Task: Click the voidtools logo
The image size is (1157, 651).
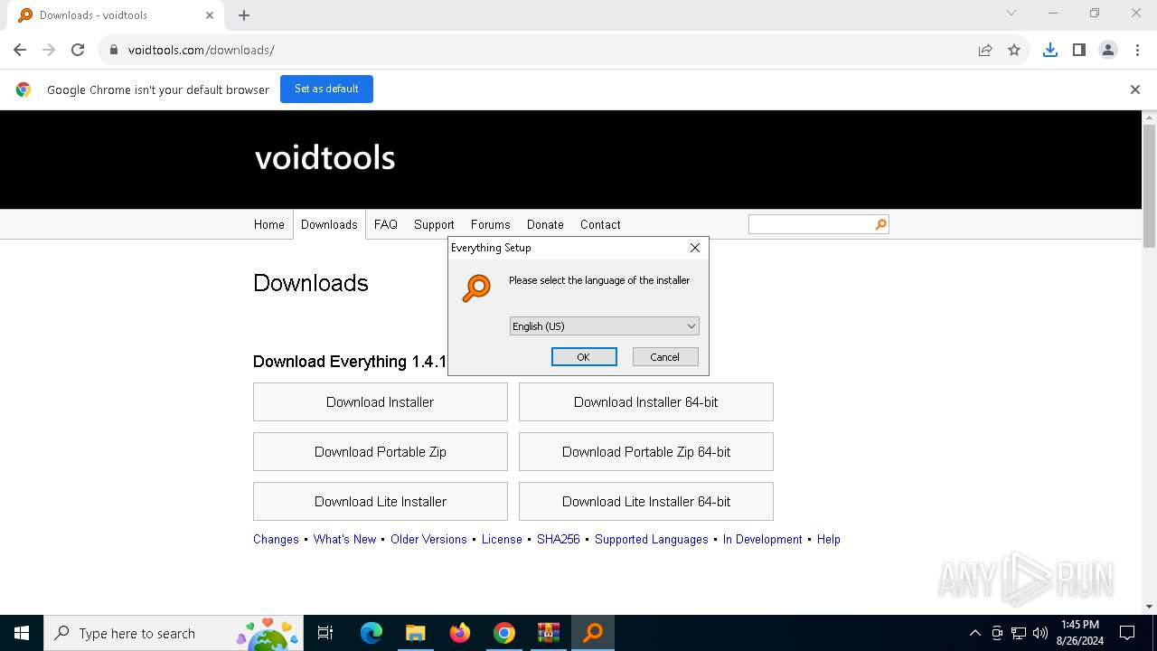Action: (x=325, y=158)
